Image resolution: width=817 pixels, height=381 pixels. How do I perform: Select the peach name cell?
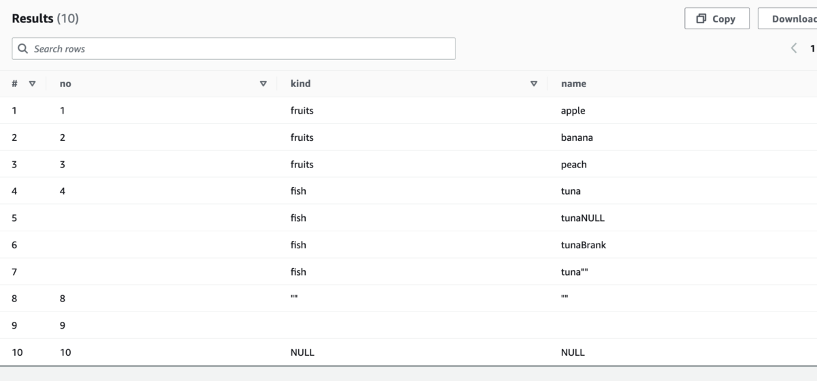[x=574, y=165]
